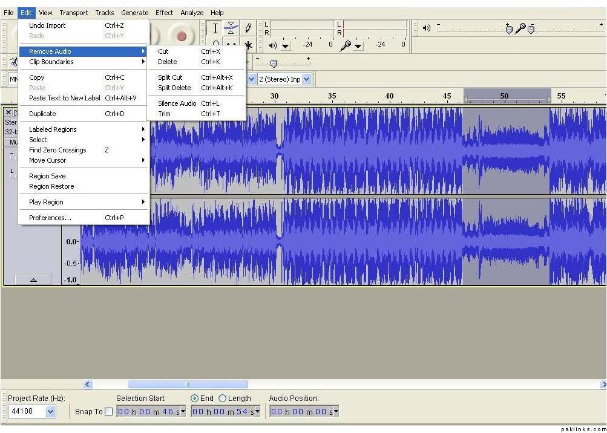This screenshot has height=433, width=607.
Task: Click Preferences... in the Edit menu
Action: tap(50, 218)
